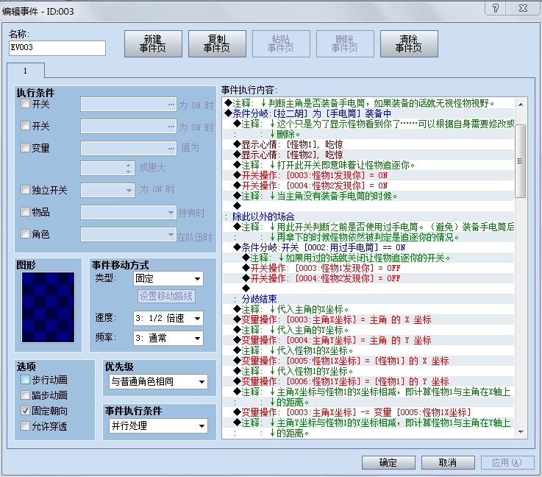Enable the 允许穿透 option
The width and height of the screenshot is (542, 477).
tap(25, 425)
